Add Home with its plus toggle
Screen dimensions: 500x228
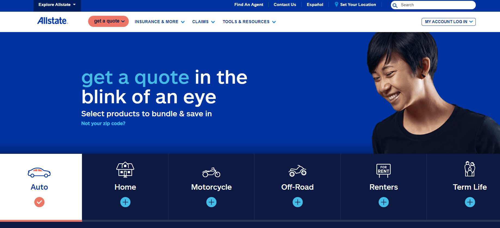(x=125, y=202)
